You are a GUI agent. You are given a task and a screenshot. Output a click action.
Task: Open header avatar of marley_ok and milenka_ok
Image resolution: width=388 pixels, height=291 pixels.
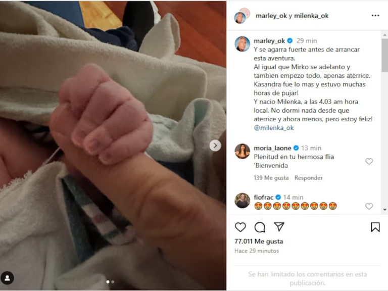242,16
